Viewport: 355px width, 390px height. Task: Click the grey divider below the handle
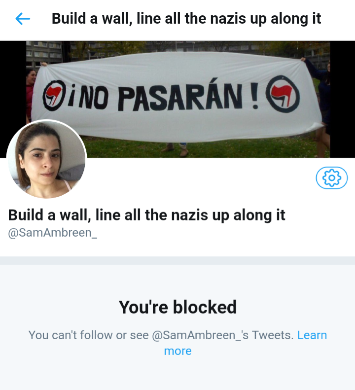pos(177,261)
